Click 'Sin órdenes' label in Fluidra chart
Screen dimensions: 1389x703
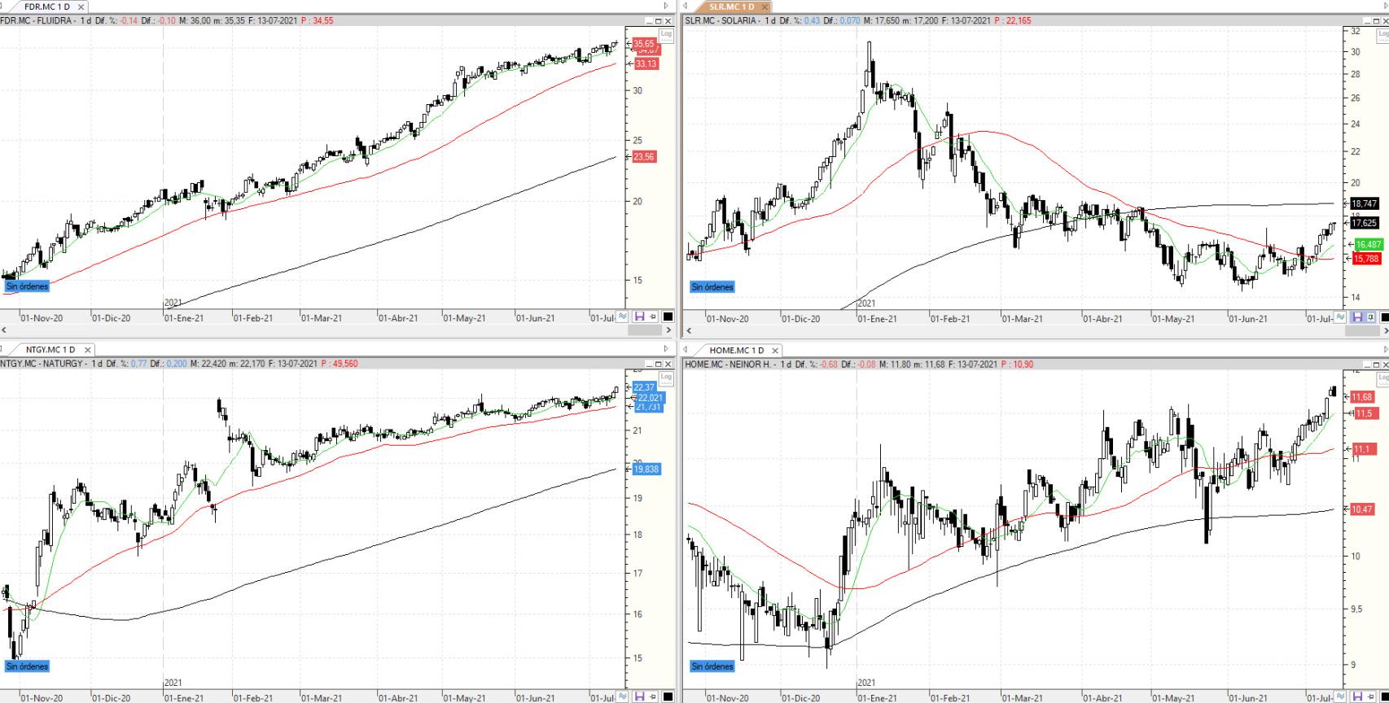(28, 286)
